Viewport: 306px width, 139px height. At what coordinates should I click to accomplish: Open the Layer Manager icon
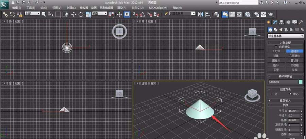pyautogui.click(x=217, y=14)
